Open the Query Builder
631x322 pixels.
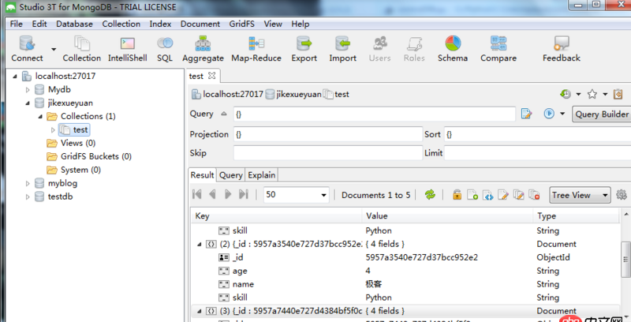tap(602, 114)
